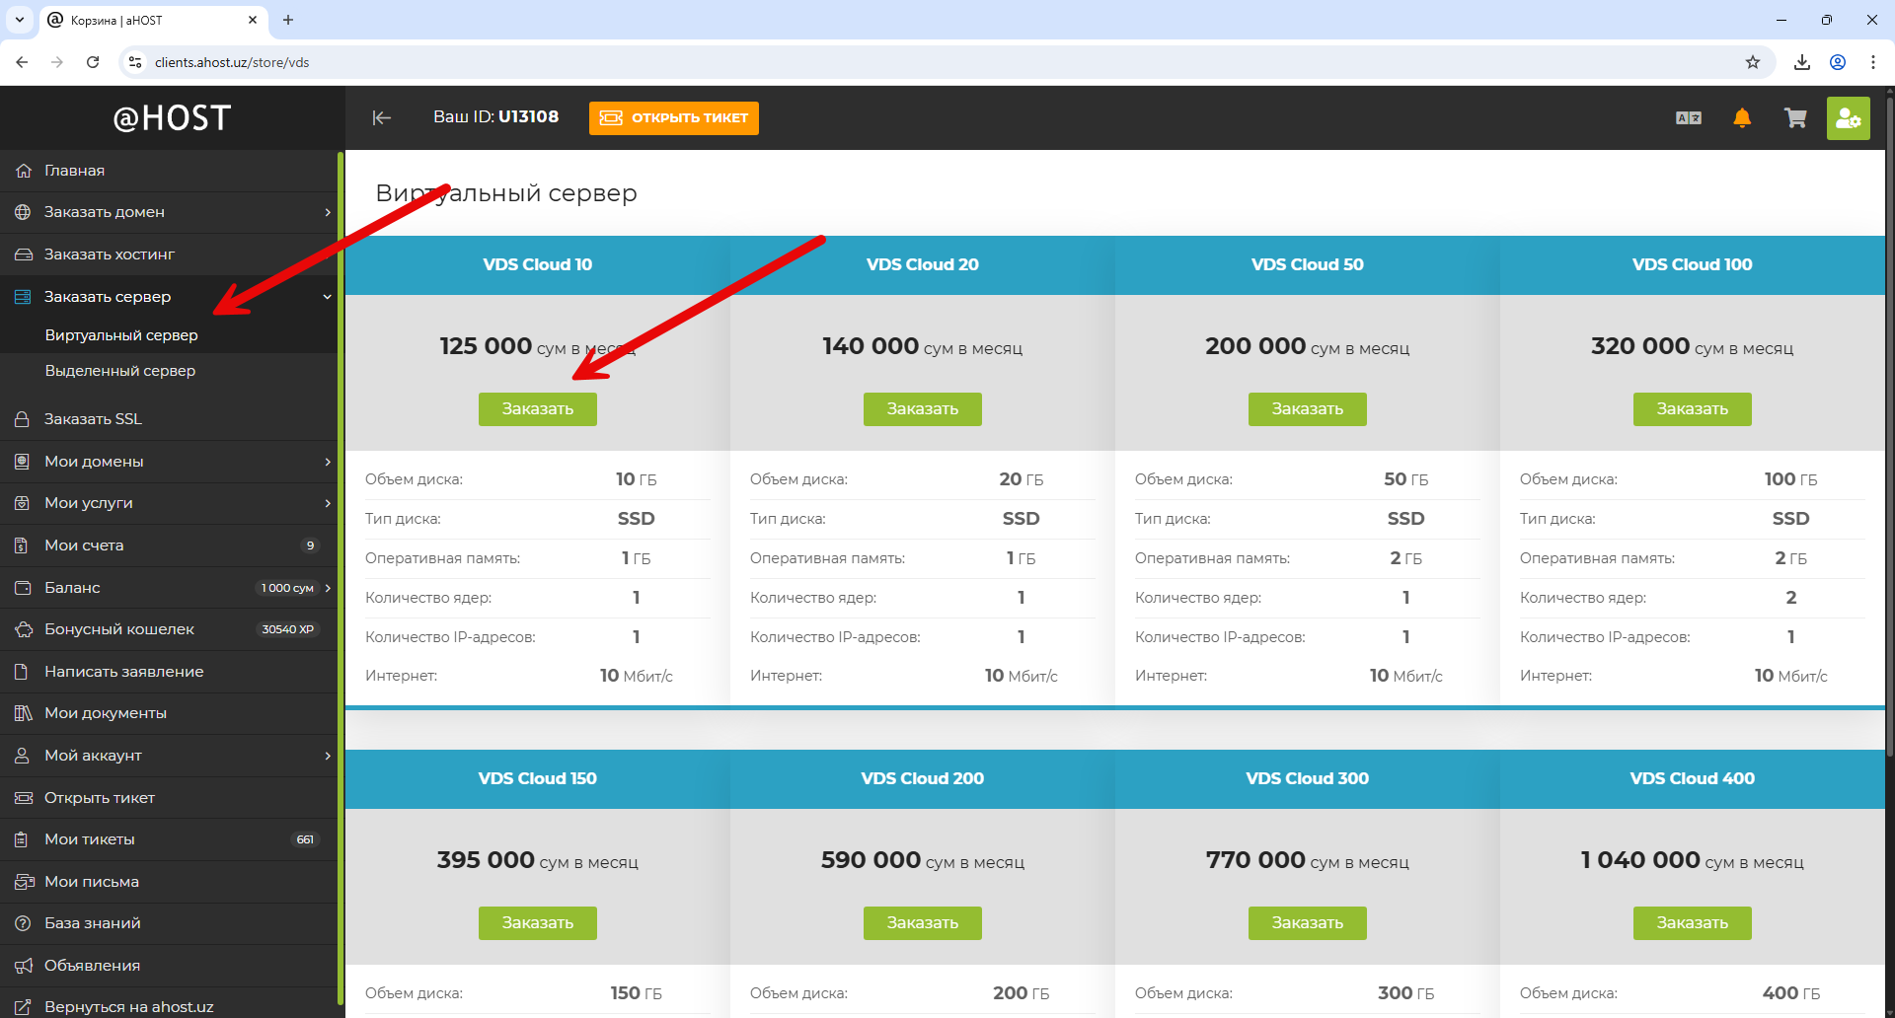The image size is (1895, 1018).
Task: Order VDS Cloud 10 with Заказать
Action: coord(538,409)
